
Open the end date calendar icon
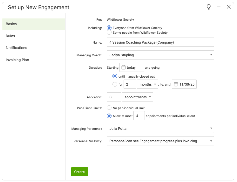click(x=176, y=84)
